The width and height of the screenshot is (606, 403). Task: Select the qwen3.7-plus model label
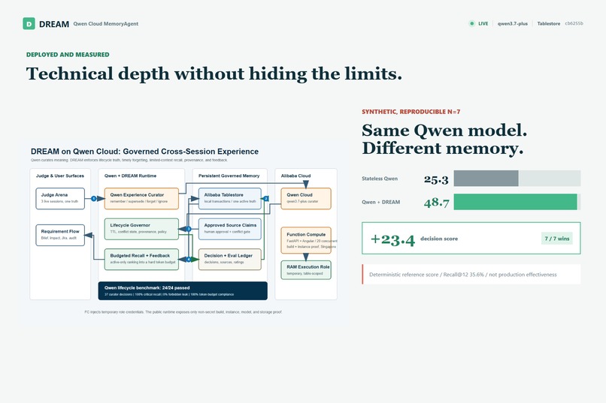[513, 23]
